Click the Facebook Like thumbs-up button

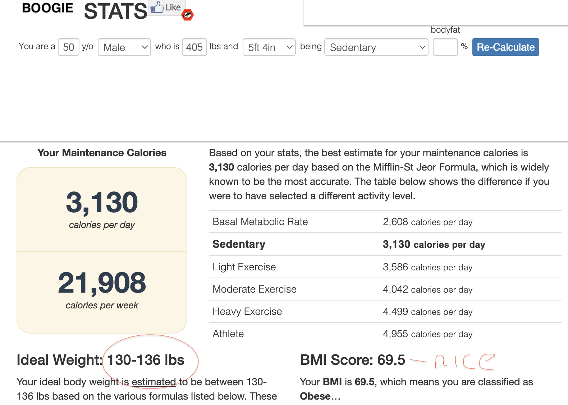[x=166, y=7]
